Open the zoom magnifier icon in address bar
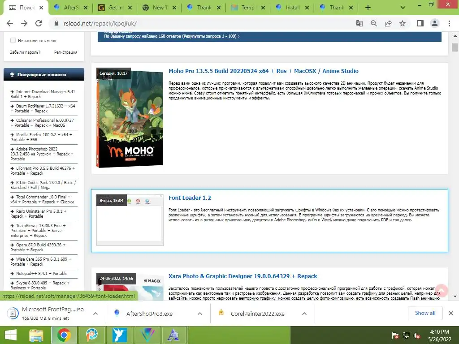Viewport: 459px width, 344px height. [x=374, y=23]
